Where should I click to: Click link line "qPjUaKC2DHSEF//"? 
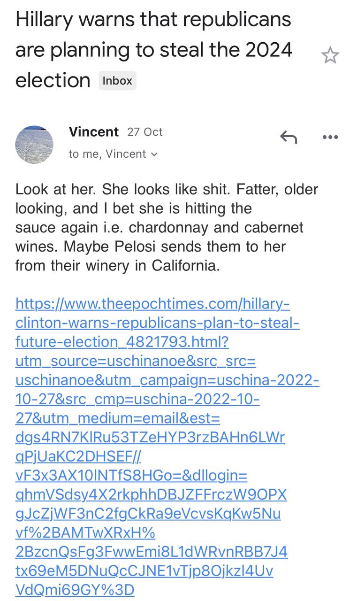coord(78,456)
